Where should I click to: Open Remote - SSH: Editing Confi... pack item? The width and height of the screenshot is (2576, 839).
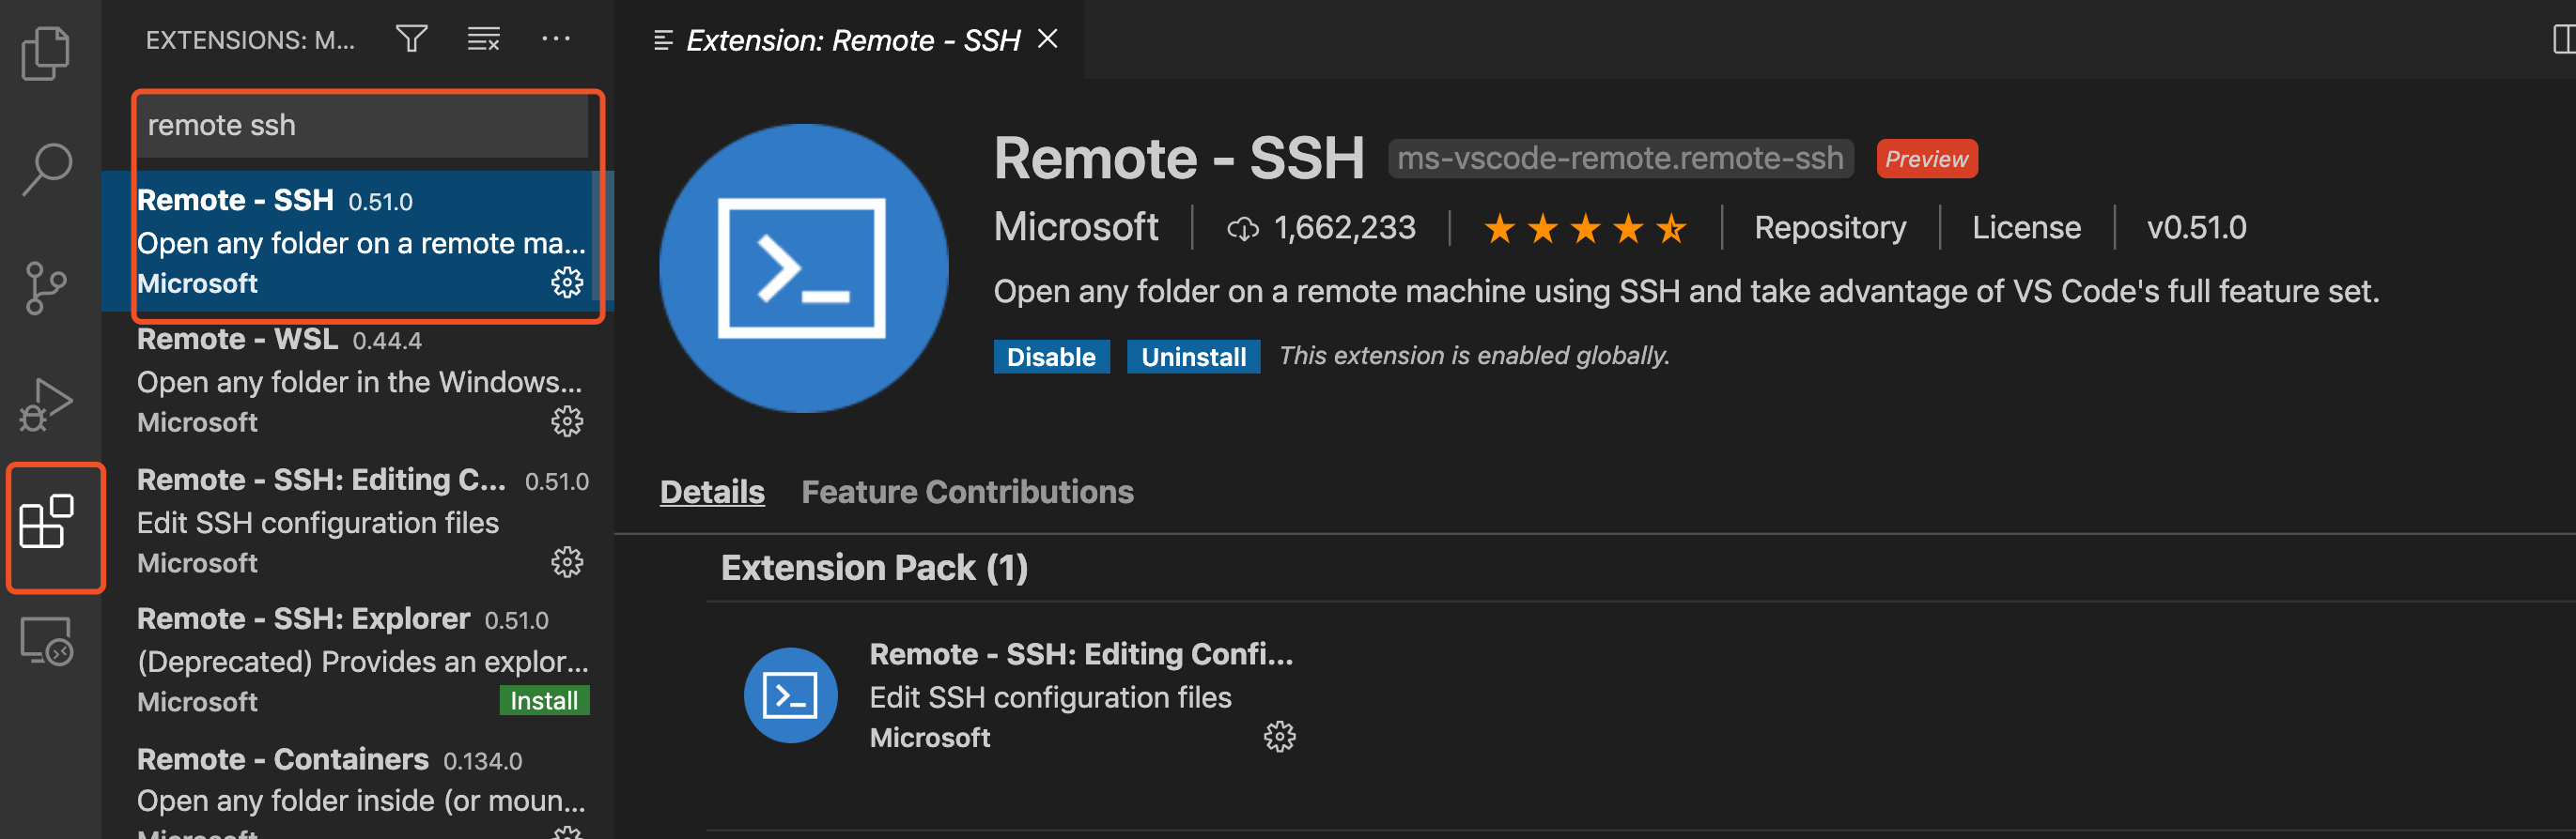point(1081,654)
